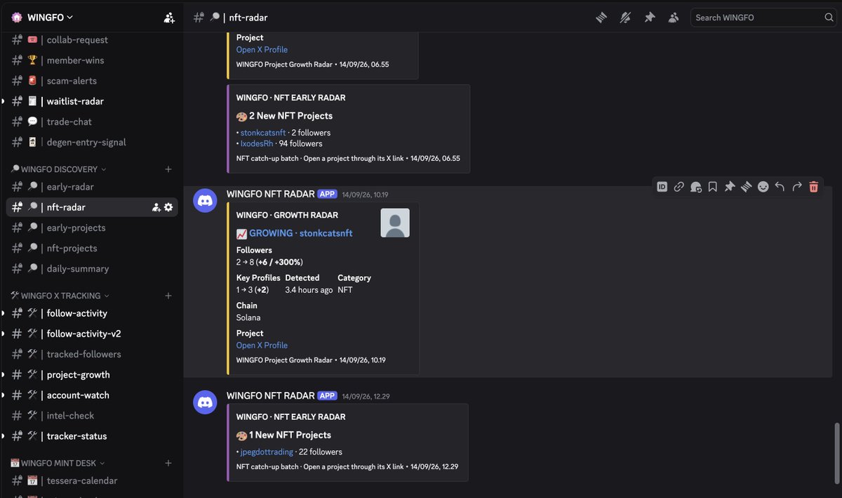Toggle channel notification mute bell

[x=625, y=18]
